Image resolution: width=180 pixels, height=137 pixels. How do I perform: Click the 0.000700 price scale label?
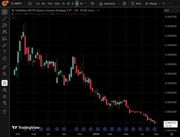(x=171, y=17)
